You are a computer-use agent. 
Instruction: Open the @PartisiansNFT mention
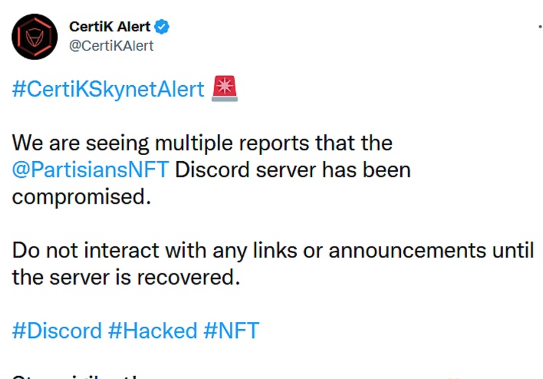(90, 170)
